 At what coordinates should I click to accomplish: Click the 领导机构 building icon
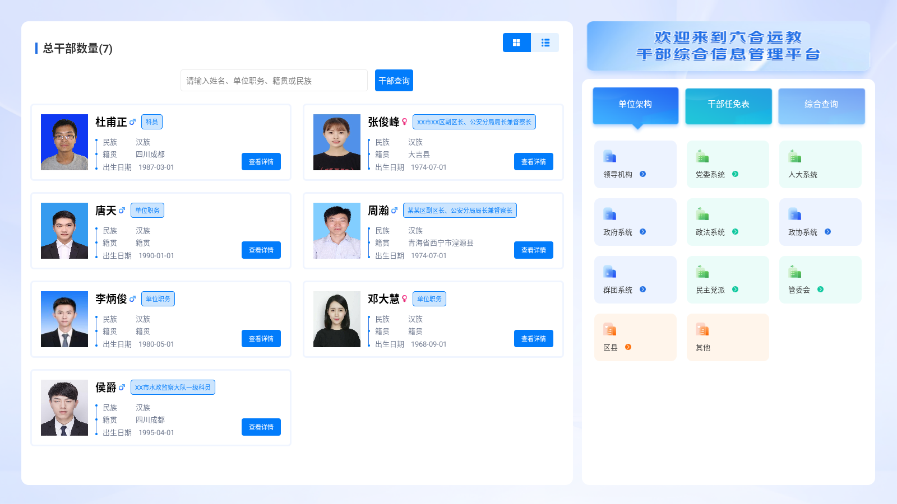609,156
